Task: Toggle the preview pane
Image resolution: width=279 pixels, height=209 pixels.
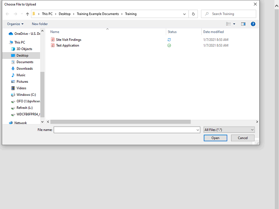Action: click(x=243, y=24)
